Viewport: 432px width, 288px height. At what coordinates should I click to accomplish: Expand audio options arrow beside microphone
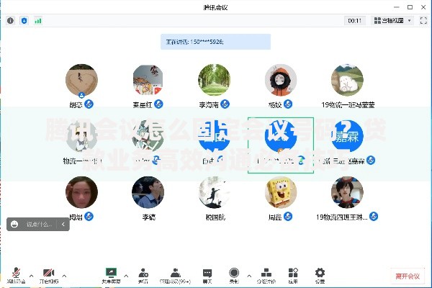click(32, 276)
